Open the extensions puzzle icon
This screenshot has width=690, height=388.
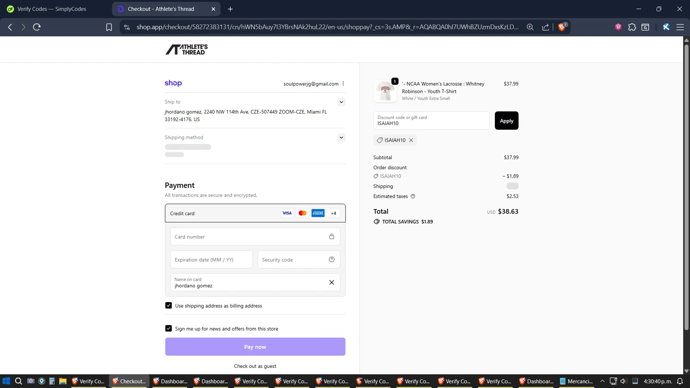pos(632,27)
